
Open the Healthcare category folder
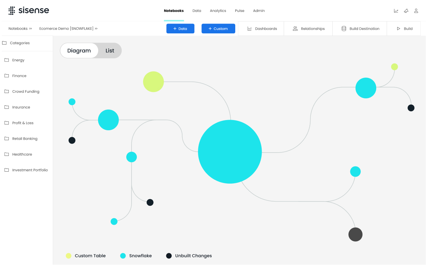22,154
